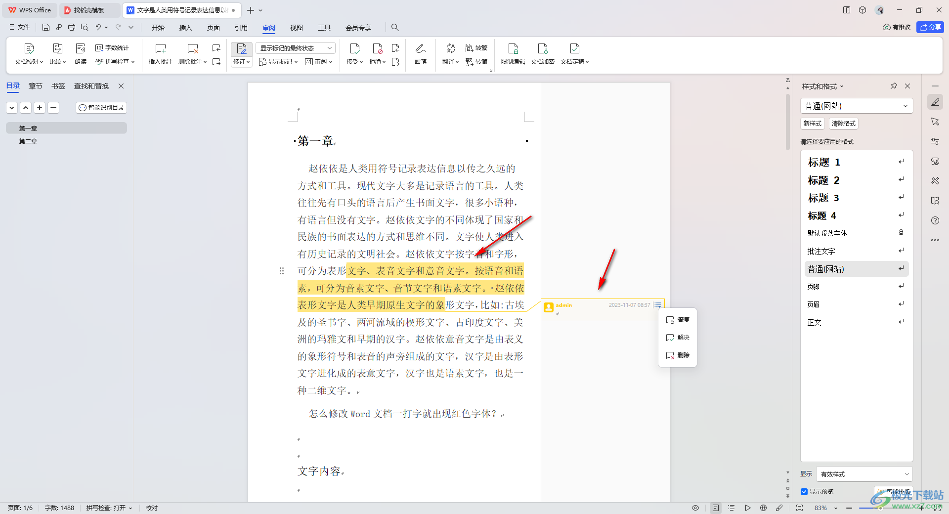This screenshot has width=949, height=514.
Task: Switch to the View (视图) ribbon tab
Action: pyautogui.click(x=297, y=28)
